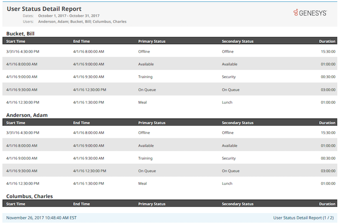Screen dimensions: 339x224
Task: Click the users list Anderson, Adam; Bucket, Bill; Columbus, Charles
Action: (82, 22)
